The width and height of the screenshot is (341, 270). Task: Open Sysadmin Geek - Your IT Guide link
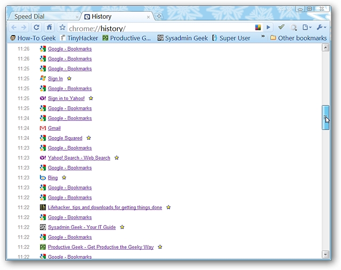pyautogui.click(x=82, y=227)
